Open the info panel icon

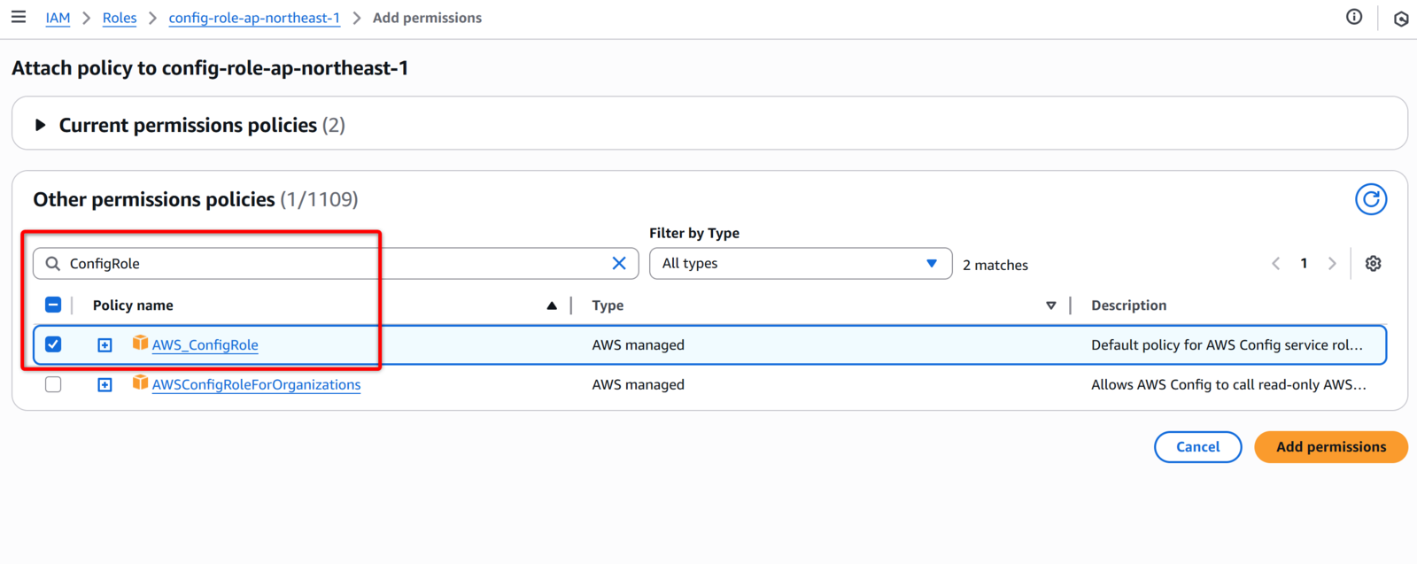pos(1354,17)
